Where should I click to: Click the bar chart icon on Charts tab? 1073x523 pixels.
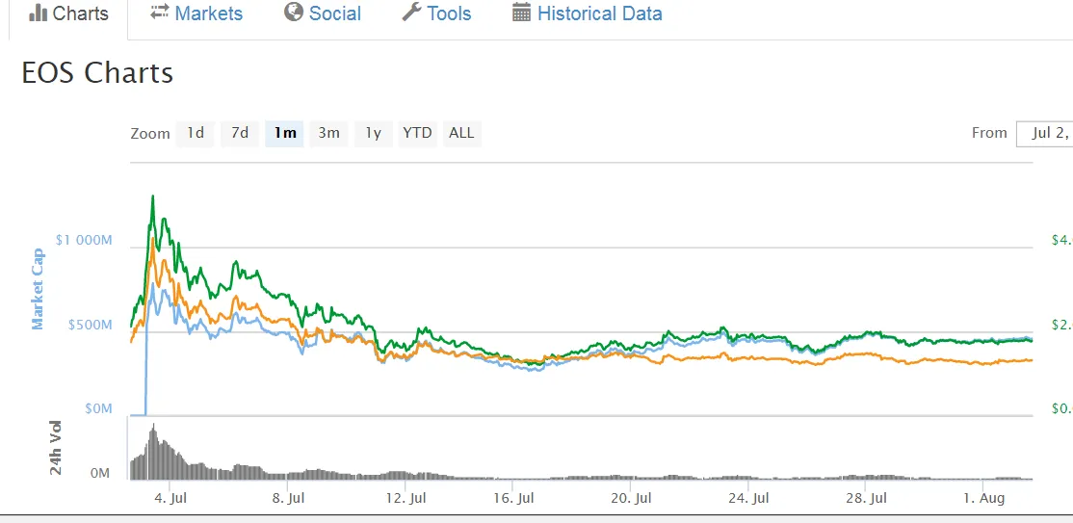pos(37,13)
